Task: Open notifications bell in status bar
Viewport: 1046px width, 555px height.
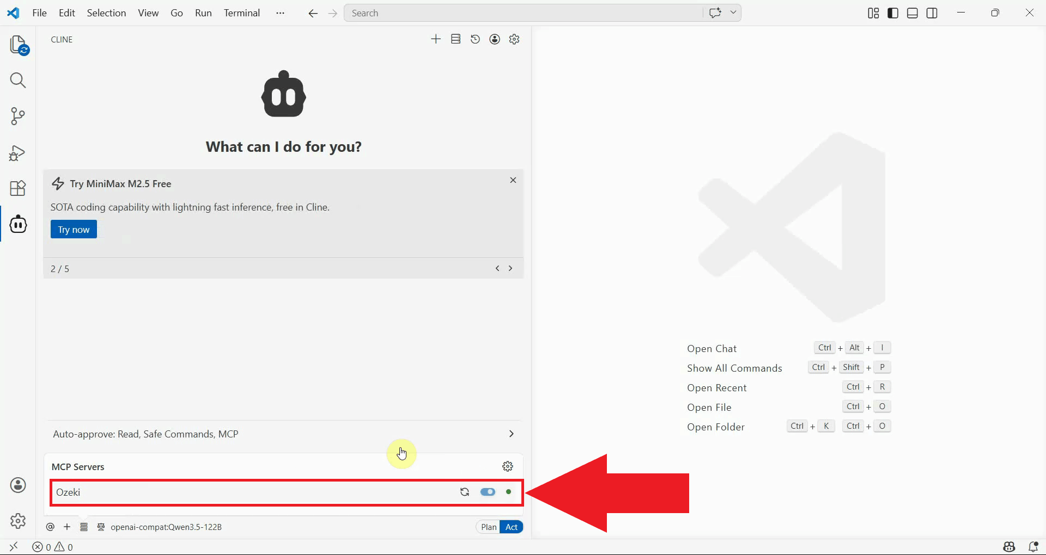Action: (1033, 547)
